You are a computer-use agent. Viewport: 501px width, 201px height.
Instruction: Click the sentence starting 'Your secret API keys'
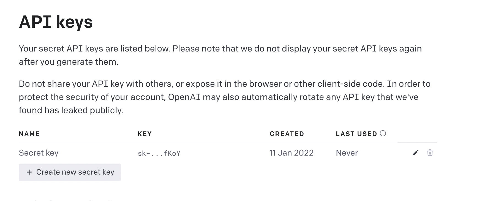coord(220,49)
